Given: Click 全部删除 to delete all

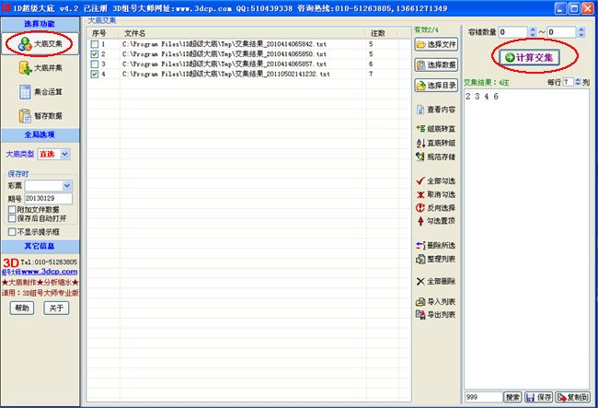Looking at the screenshot, I should point(436,281).
